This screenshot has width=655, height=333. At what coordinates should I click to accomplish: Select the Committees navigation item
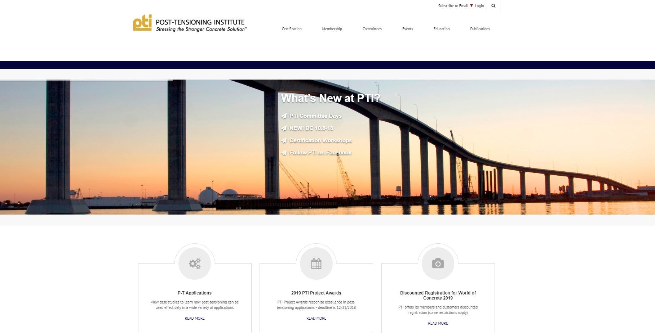pos(372,29)
